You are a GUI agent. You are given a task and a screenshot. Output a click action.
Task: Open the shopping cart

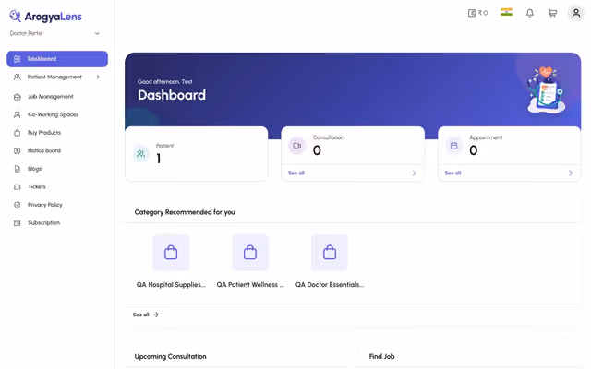click(552, 13)
